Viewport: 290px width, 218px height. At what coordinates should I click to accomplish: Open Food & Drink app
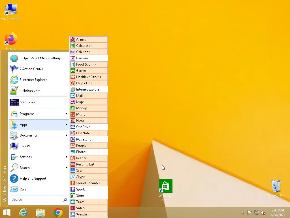click(89, 64)
